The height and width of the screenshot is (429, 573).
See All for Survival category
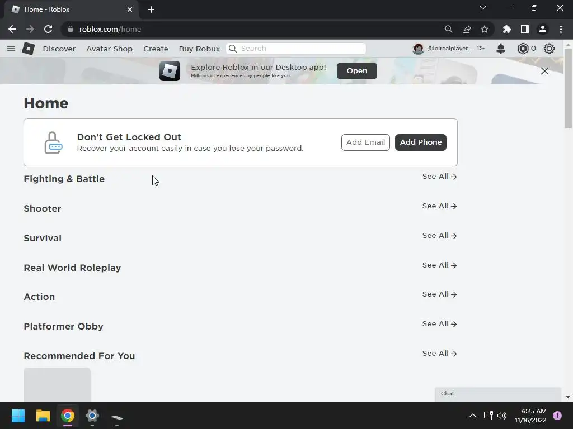pos(439,236)
